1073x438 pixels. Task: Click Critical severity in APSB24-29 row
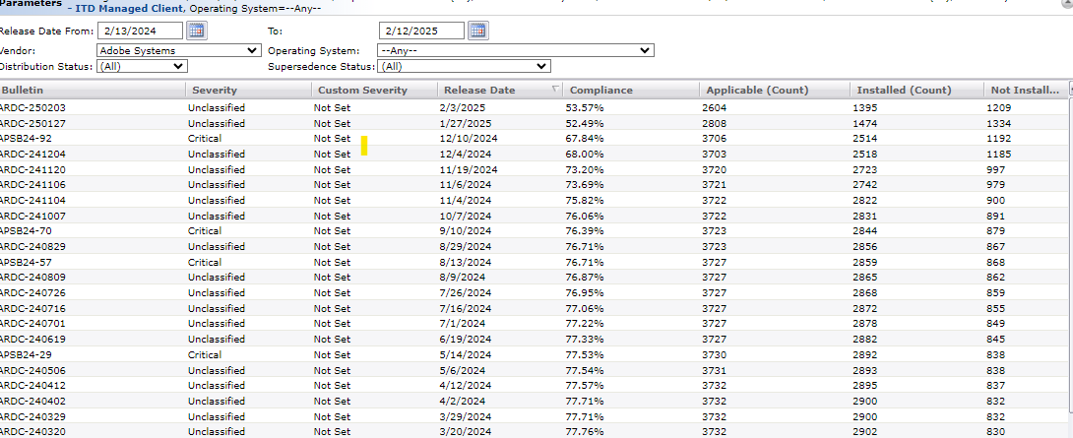[x=205, y=354]
